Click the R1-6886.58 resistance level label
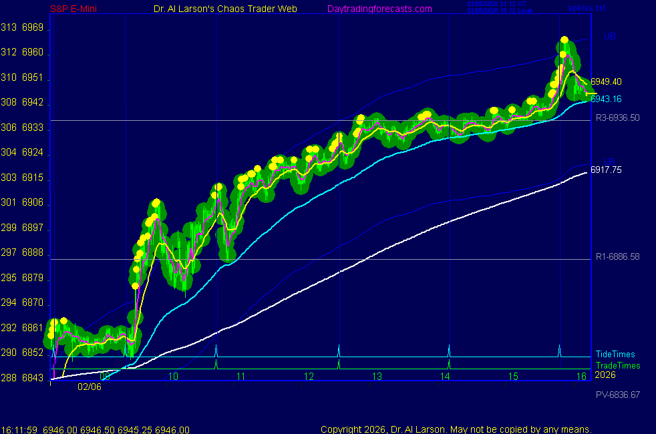This screenshot has height=434, width=656. pyautogui.click(x=617, y=256)
